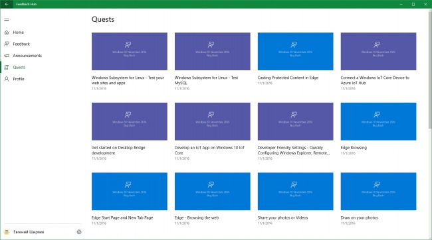
Task: Open the Profile person icon
Action: (x=7, y=79)
